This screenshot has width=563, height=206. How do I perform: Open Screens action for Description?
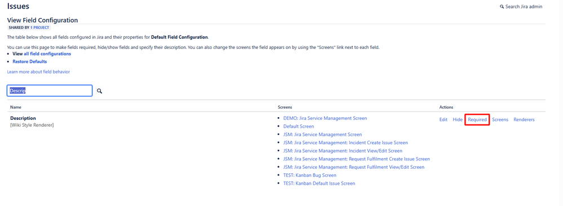[x=500, y=119]
